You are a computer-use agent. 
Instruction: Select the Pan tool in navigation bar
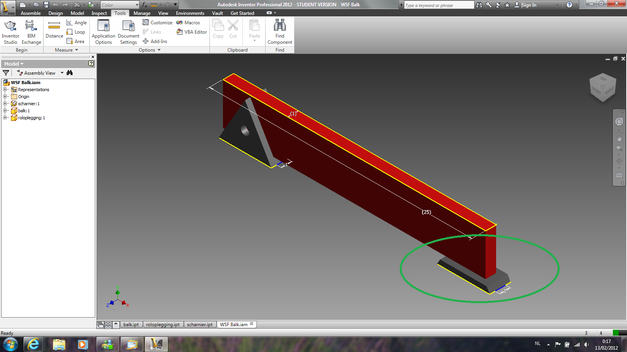coord(619,138)
